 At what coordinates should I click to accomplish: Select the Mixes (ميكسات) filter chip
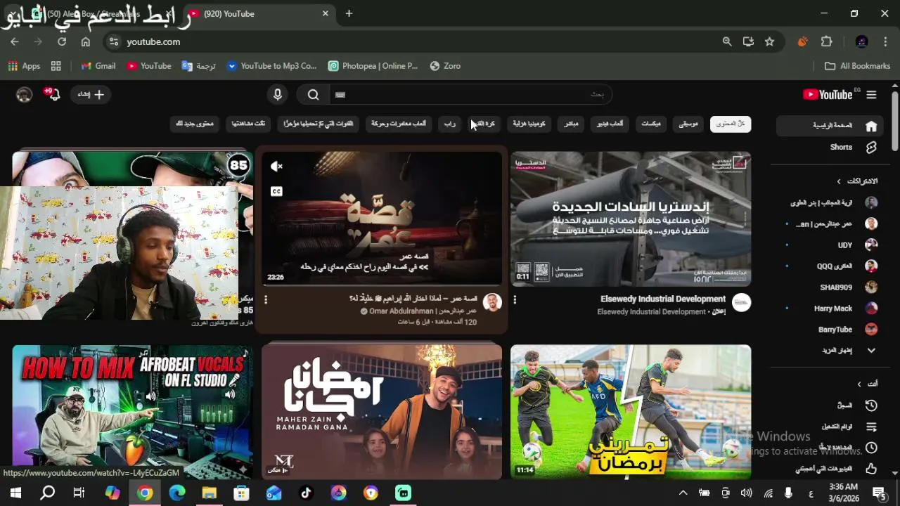click(651, 124)
